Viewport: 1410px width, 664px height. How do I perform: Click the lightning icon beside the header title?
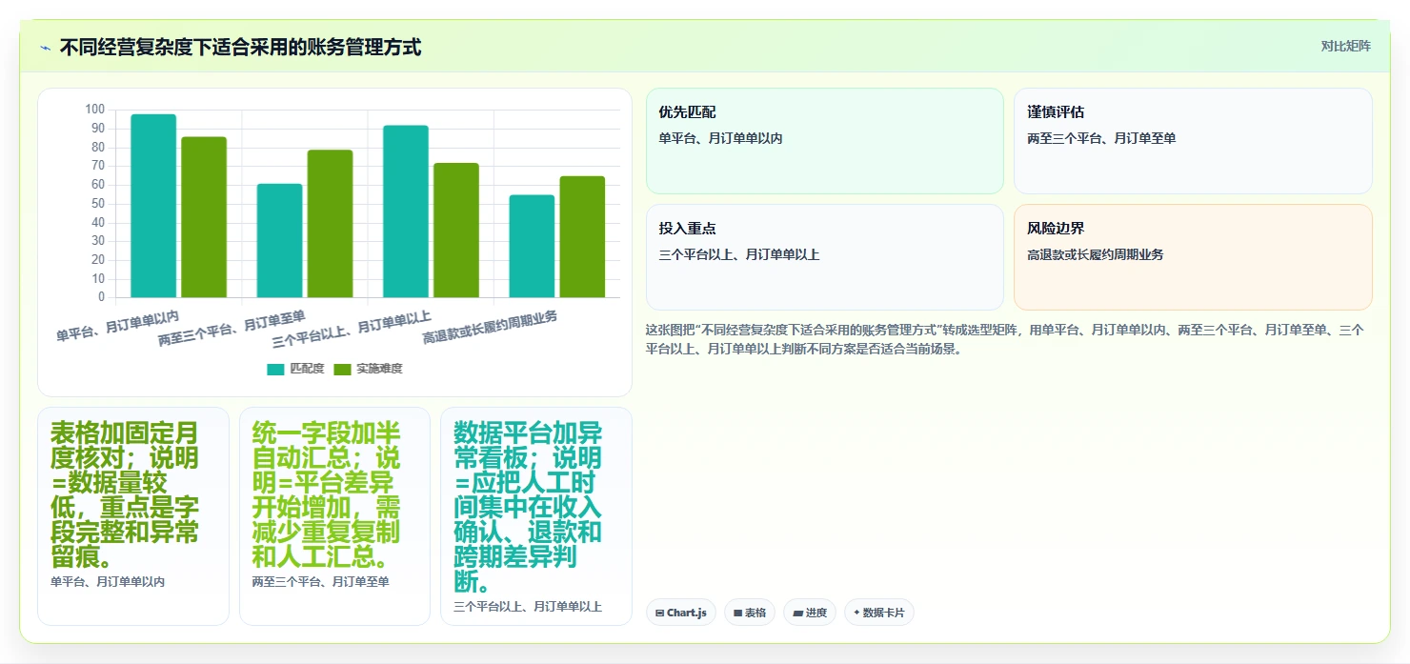[45, 47]
